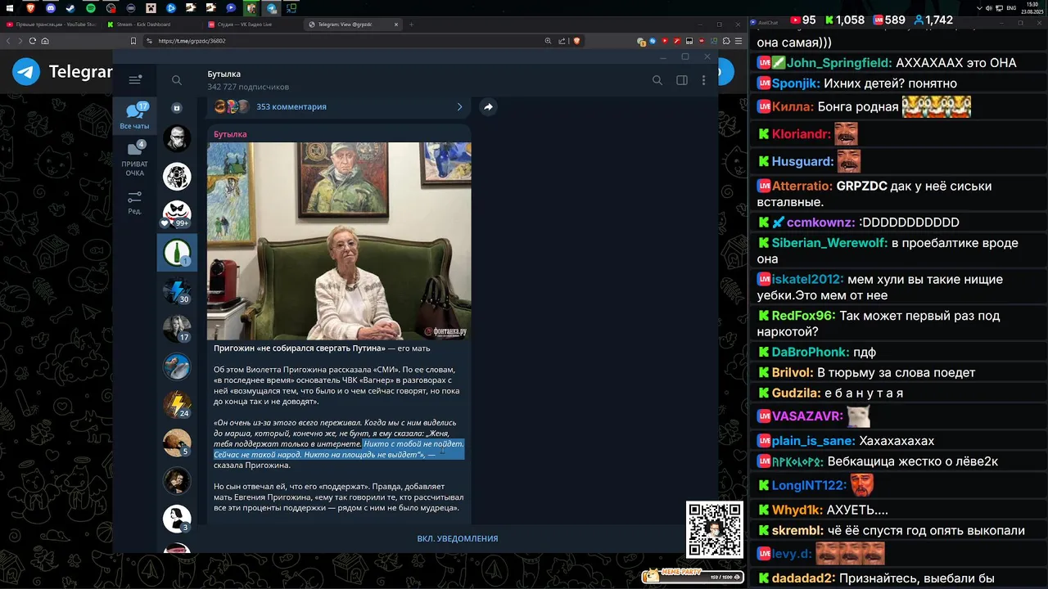Open the Brave main menu button
The height and width of the screenshot is (589, 1048).
click(738, 41)
